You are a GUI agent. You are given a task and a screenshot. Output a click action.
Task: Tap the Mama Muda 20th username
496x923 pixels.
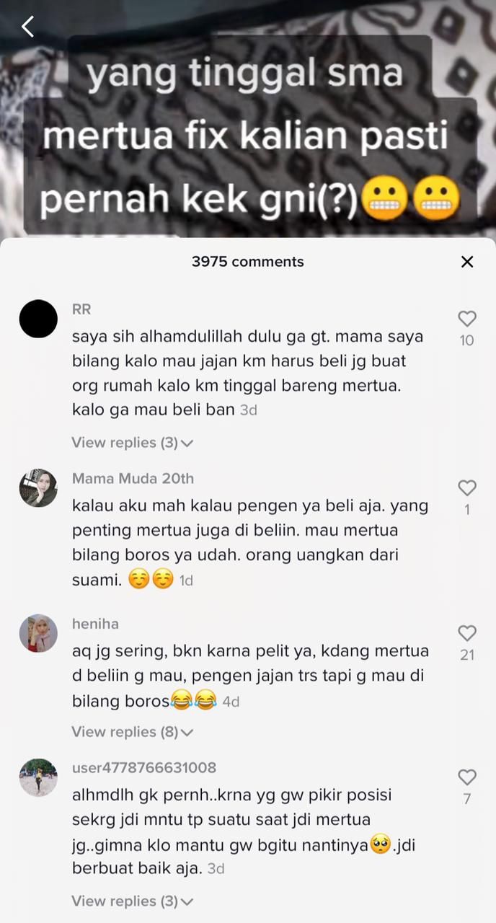[x=133, y=479]
